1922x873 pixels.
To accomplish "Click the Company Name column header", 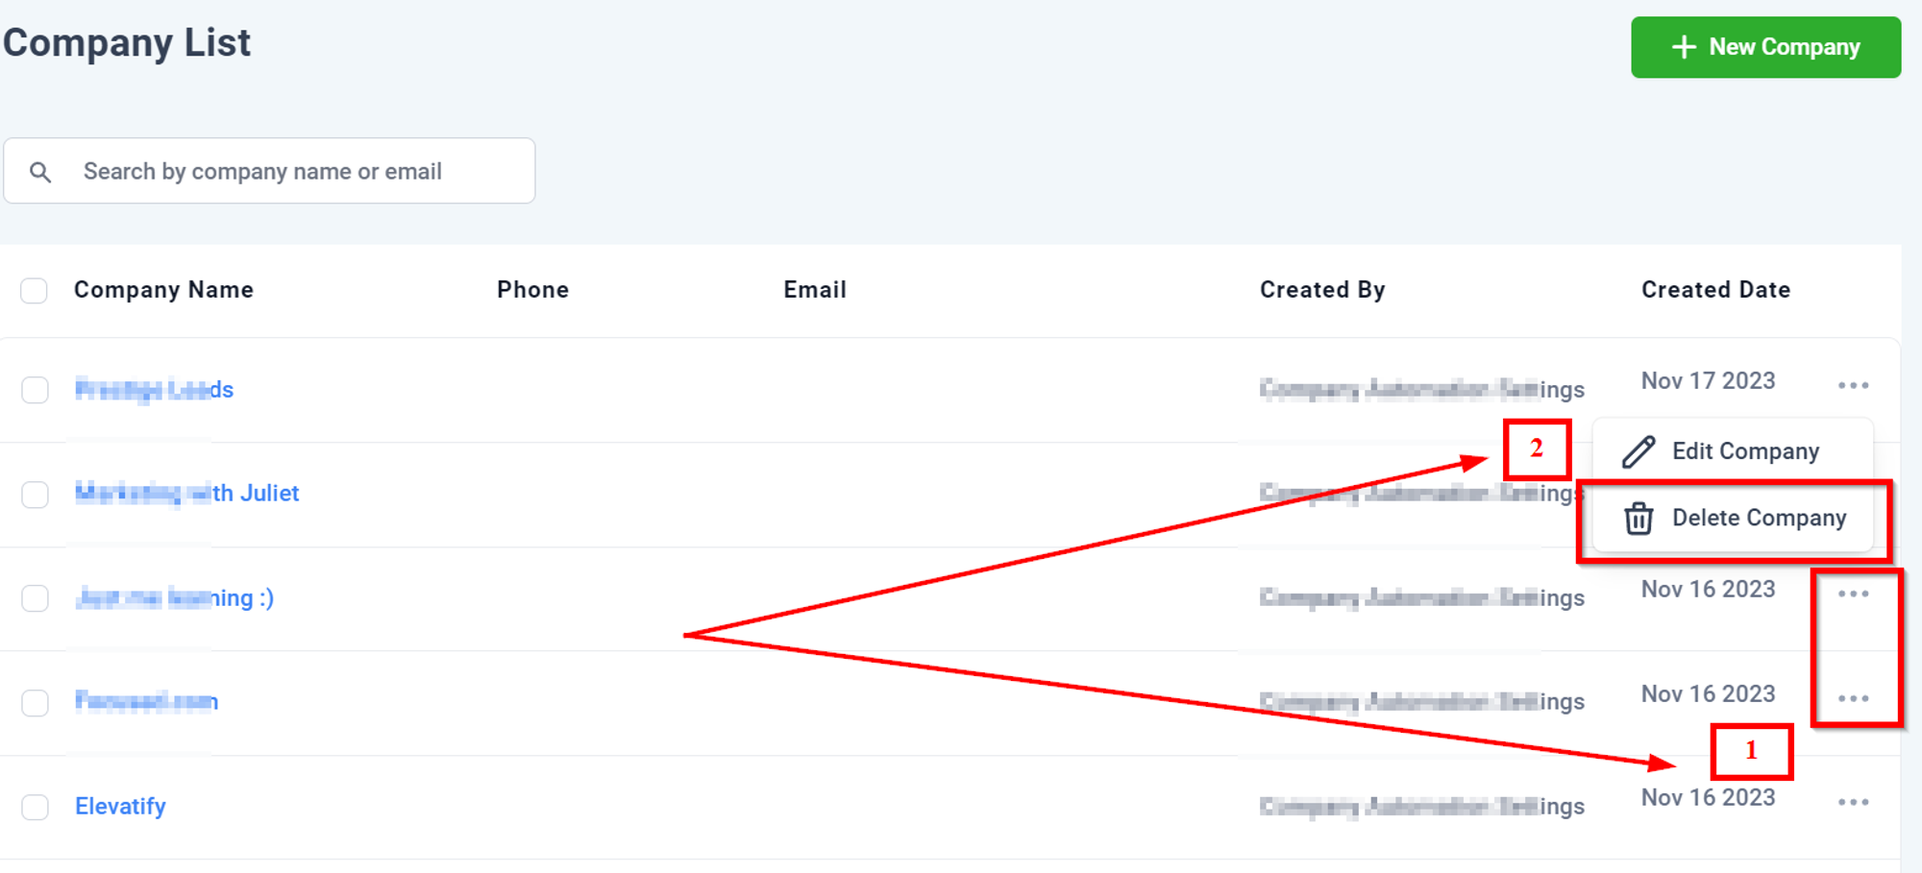I will coord(163,289).
